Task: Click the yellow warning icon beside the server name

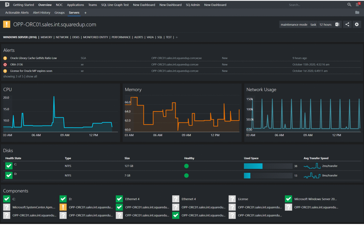Action: [6, 25]
